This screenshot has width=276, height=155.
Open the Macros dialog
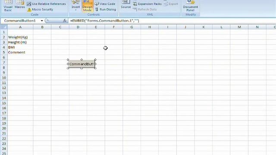[x=20, y=5]
